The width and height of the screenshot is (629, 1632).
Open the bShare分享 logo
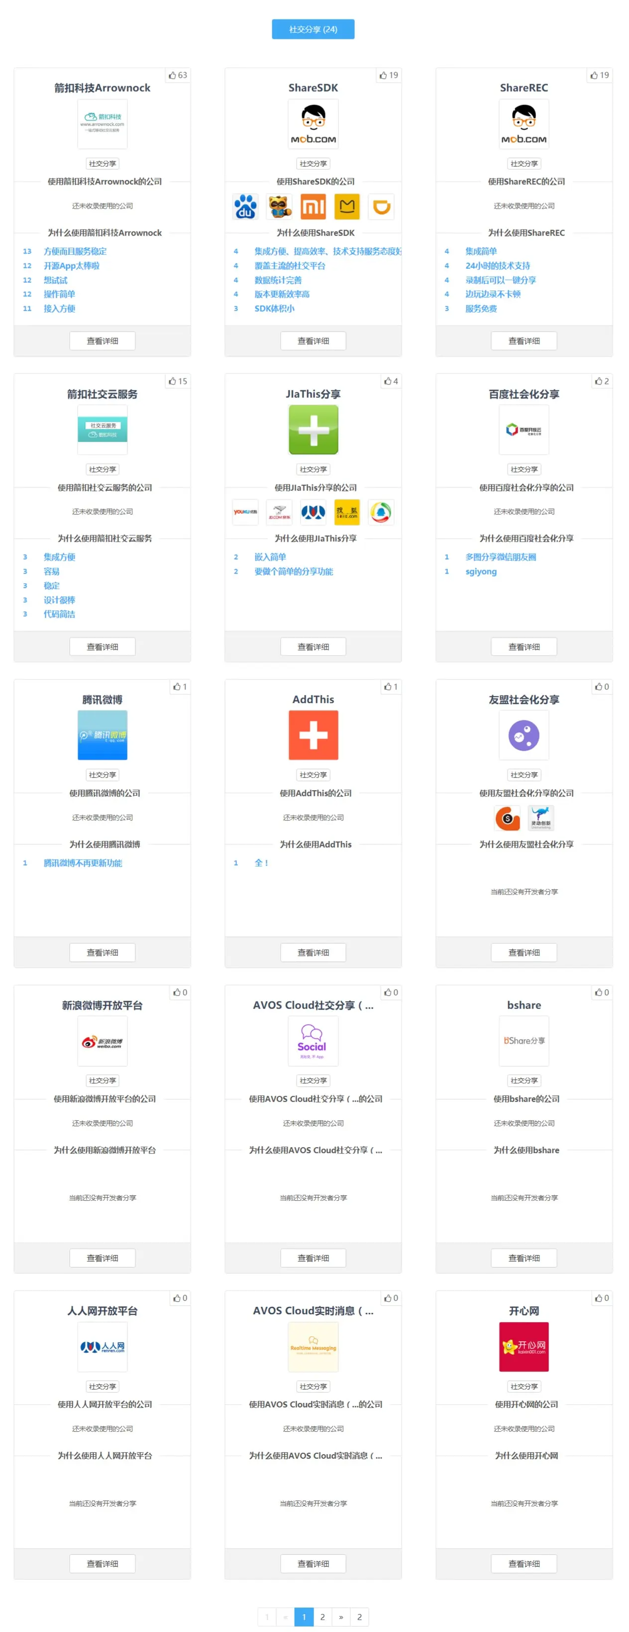524,1041
